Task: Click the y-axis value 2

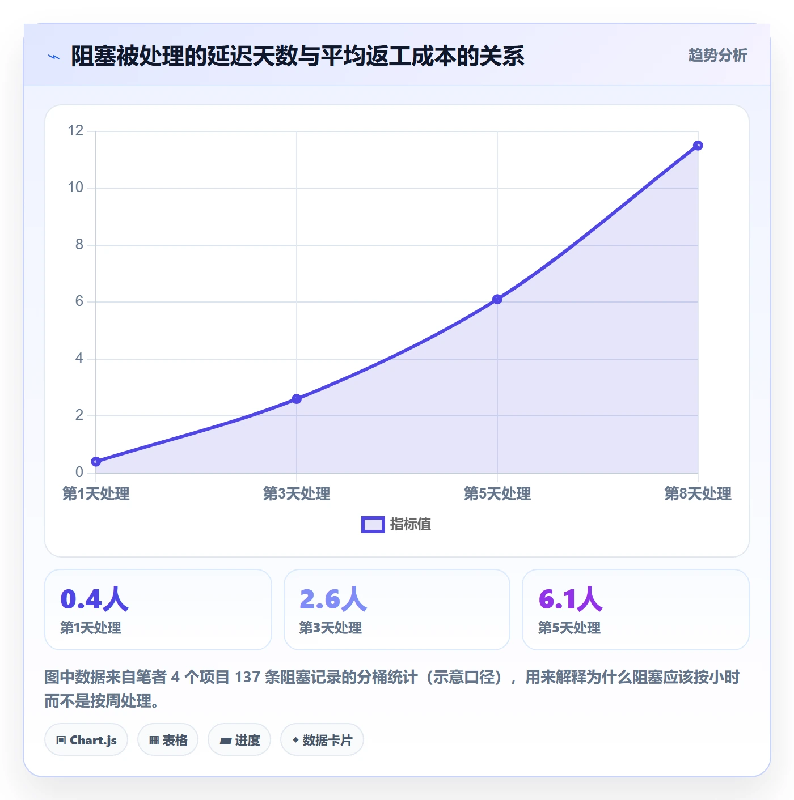Action: [79, 415]
